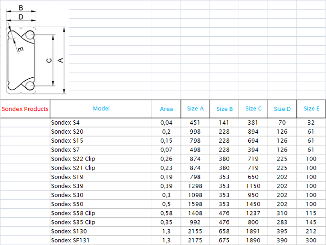Select the 'Size B' column header
Viewport: 326px width, 245px height.
point(224,109)
